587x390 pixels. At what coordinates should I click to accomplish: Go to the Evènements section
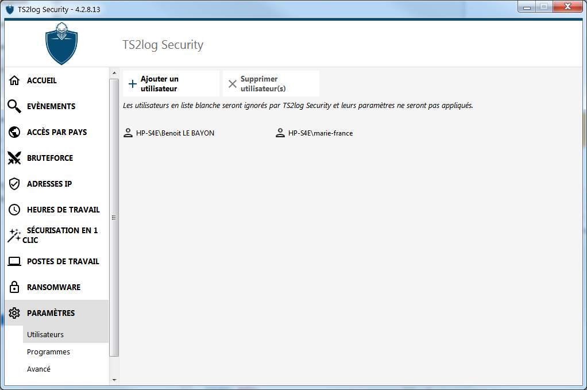tap(57, 106)
